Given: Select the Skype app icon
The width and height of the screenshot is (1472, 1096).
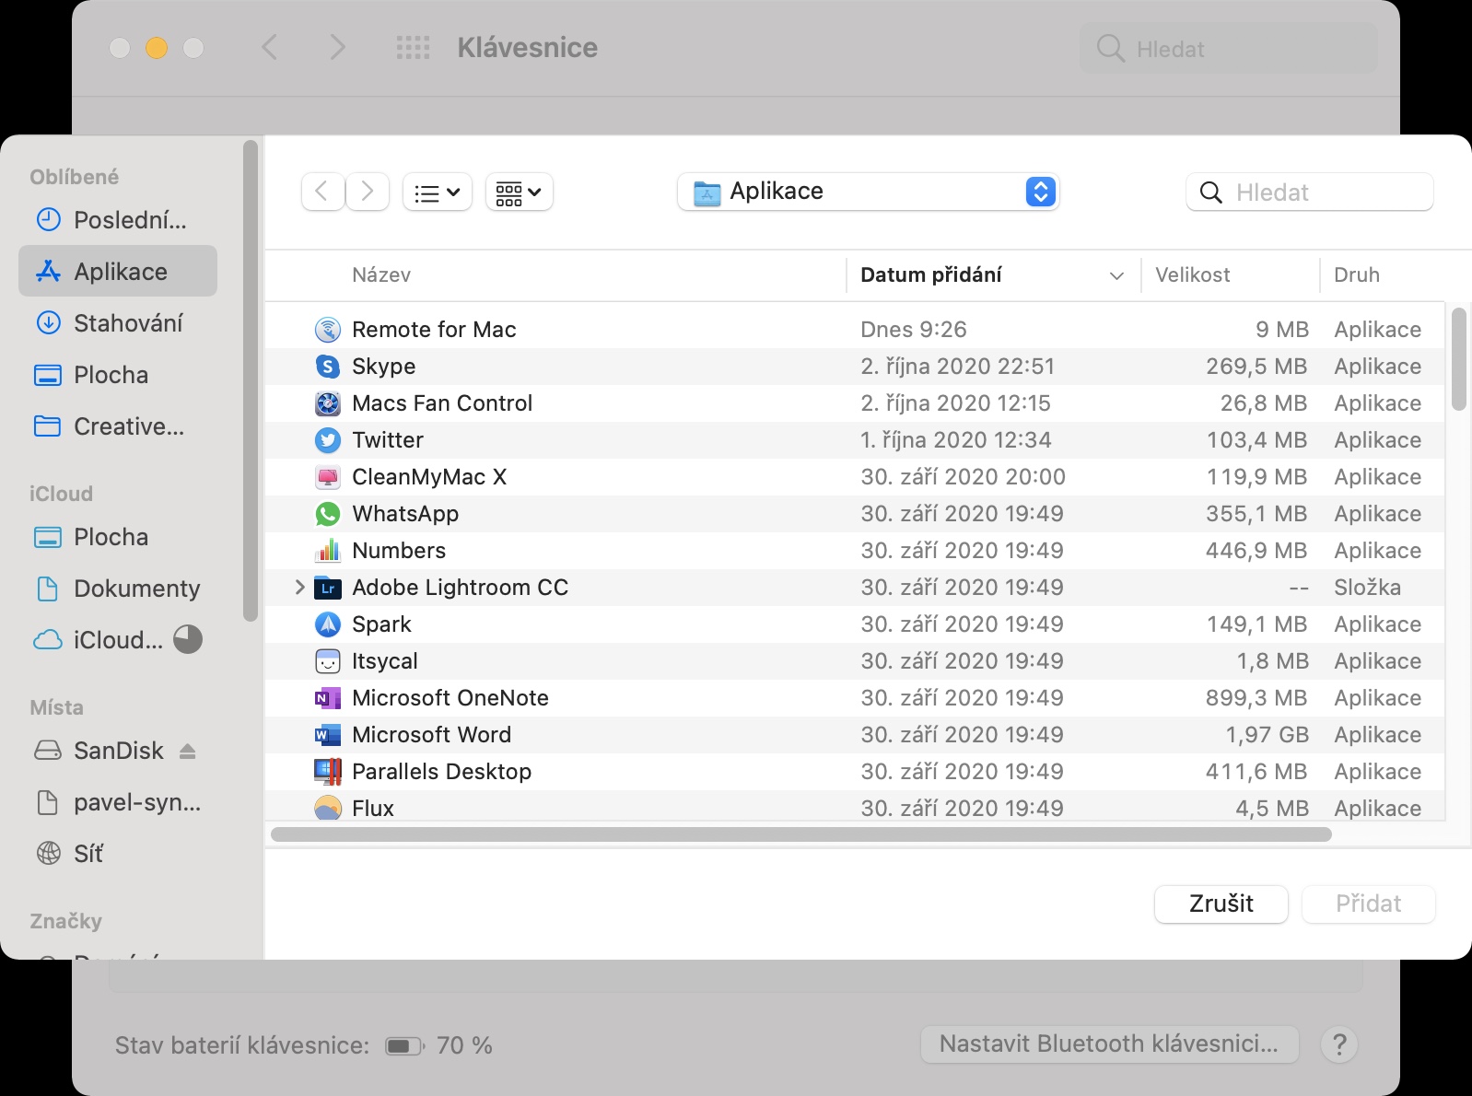Looking at the screenshot, I should coord(328,367).
